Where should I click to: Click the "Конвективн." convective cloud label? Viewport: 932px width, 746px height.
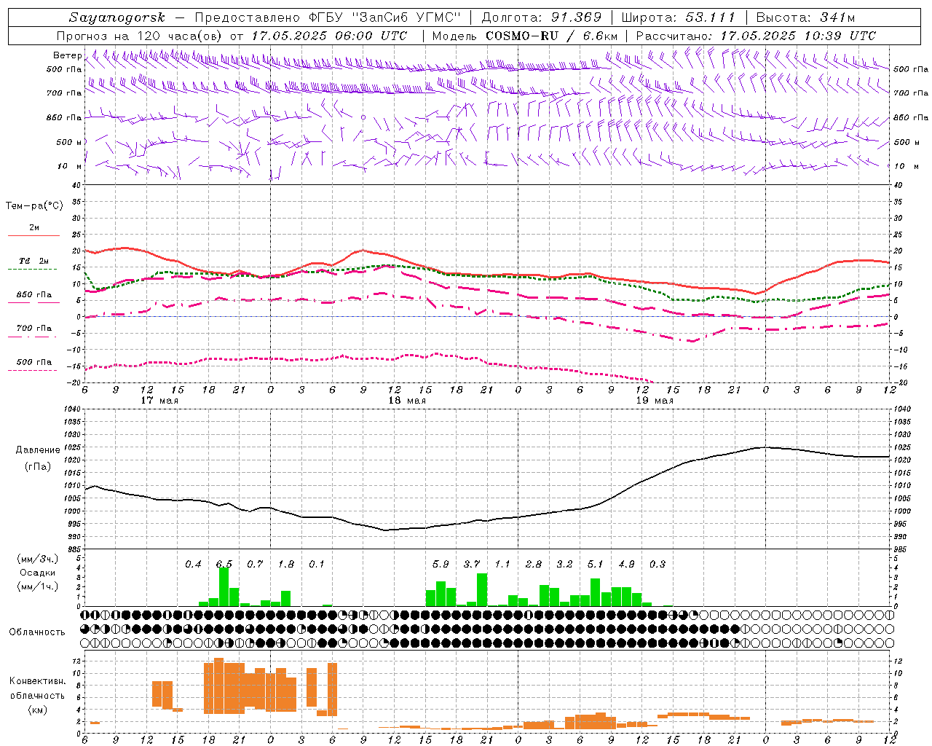37,681
